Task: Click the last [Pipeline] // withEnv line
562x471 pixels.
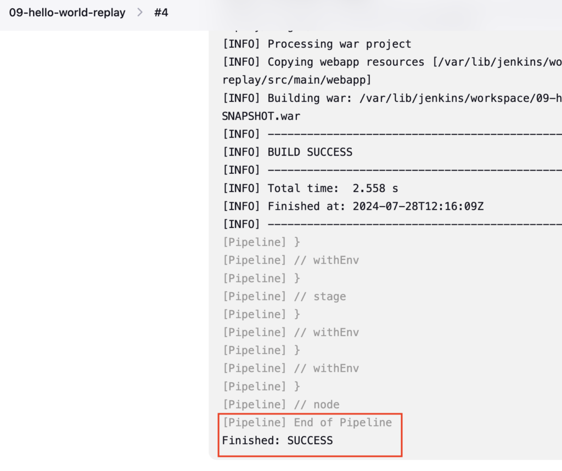Action: tap(291, 368)
